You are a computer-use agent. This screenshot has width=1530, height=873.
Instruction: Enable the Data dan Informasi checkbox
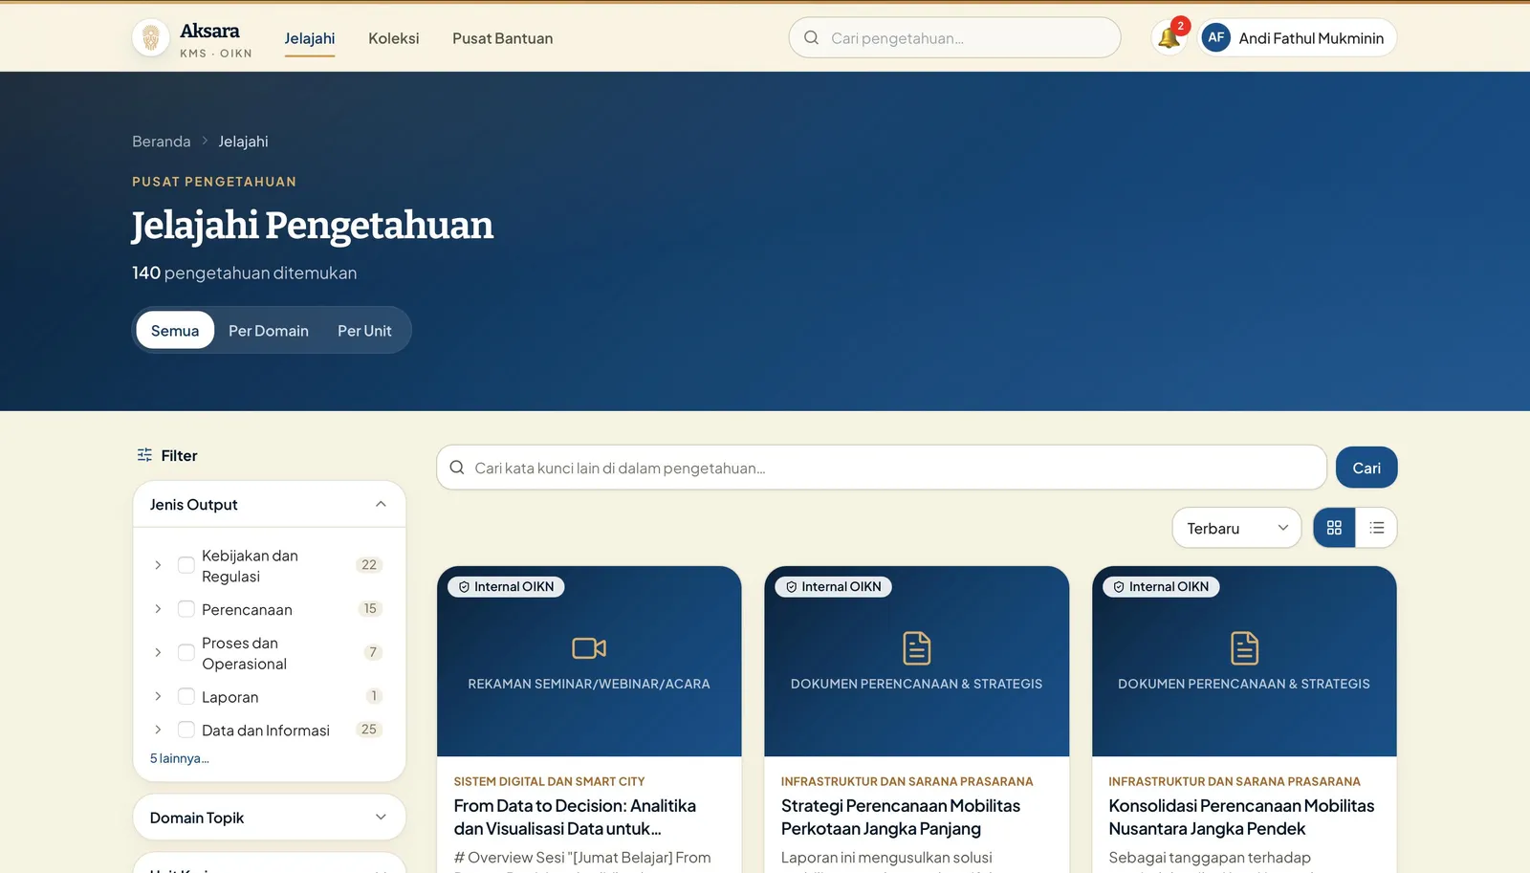pyautogui.click(x=186, y=730)
